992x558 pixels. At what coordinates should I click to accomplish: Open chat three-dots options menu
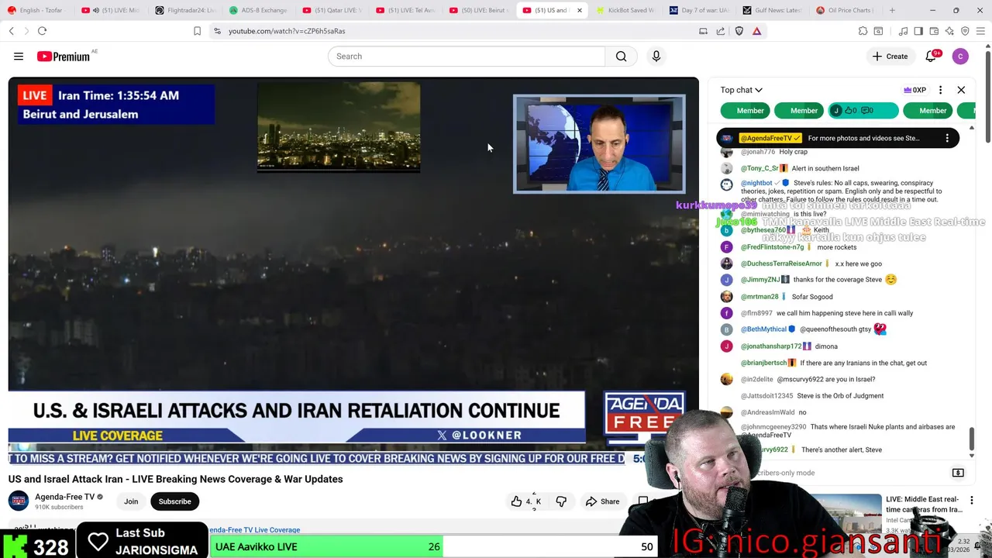click(940, 90)
